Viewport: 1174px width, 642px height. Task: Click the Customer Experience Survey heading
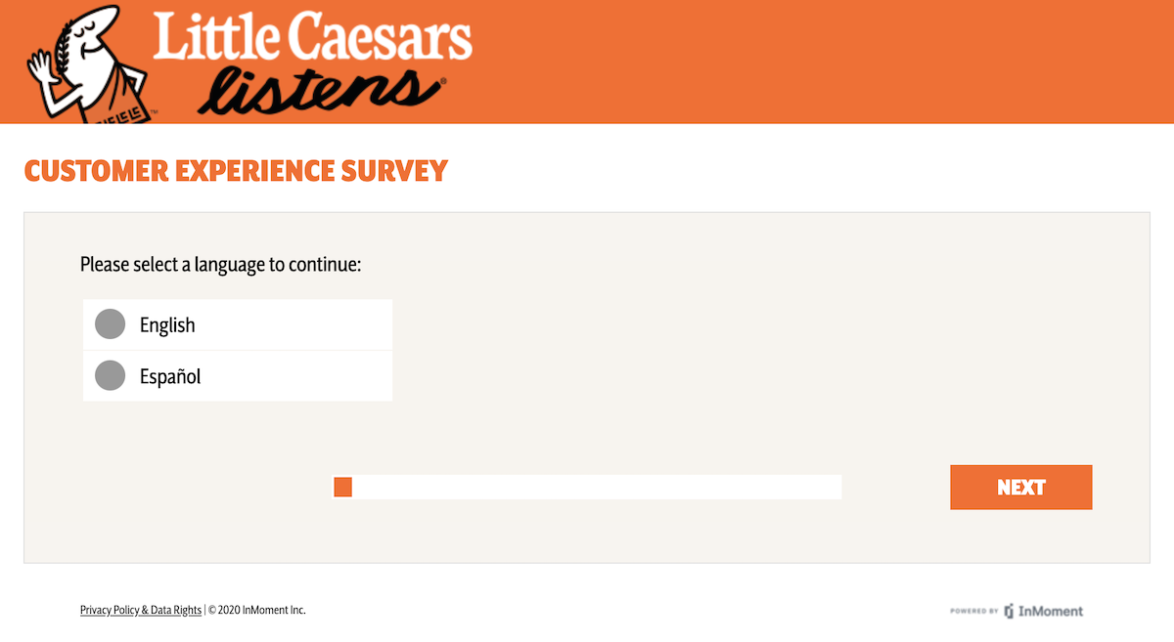[236, 171]
